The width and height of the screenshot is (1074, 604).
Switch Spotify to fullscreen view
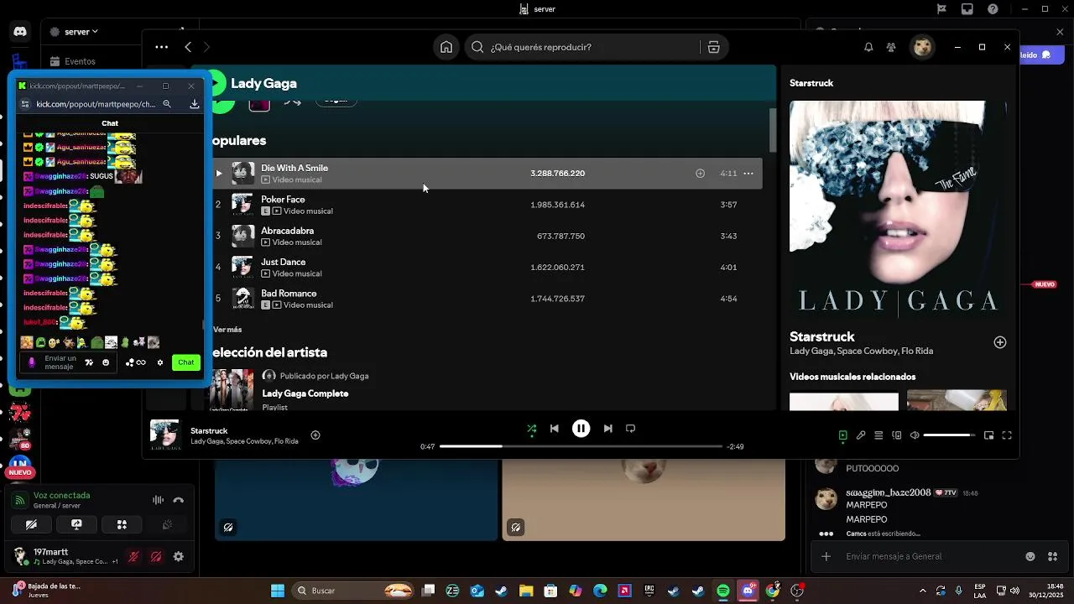1007,435
